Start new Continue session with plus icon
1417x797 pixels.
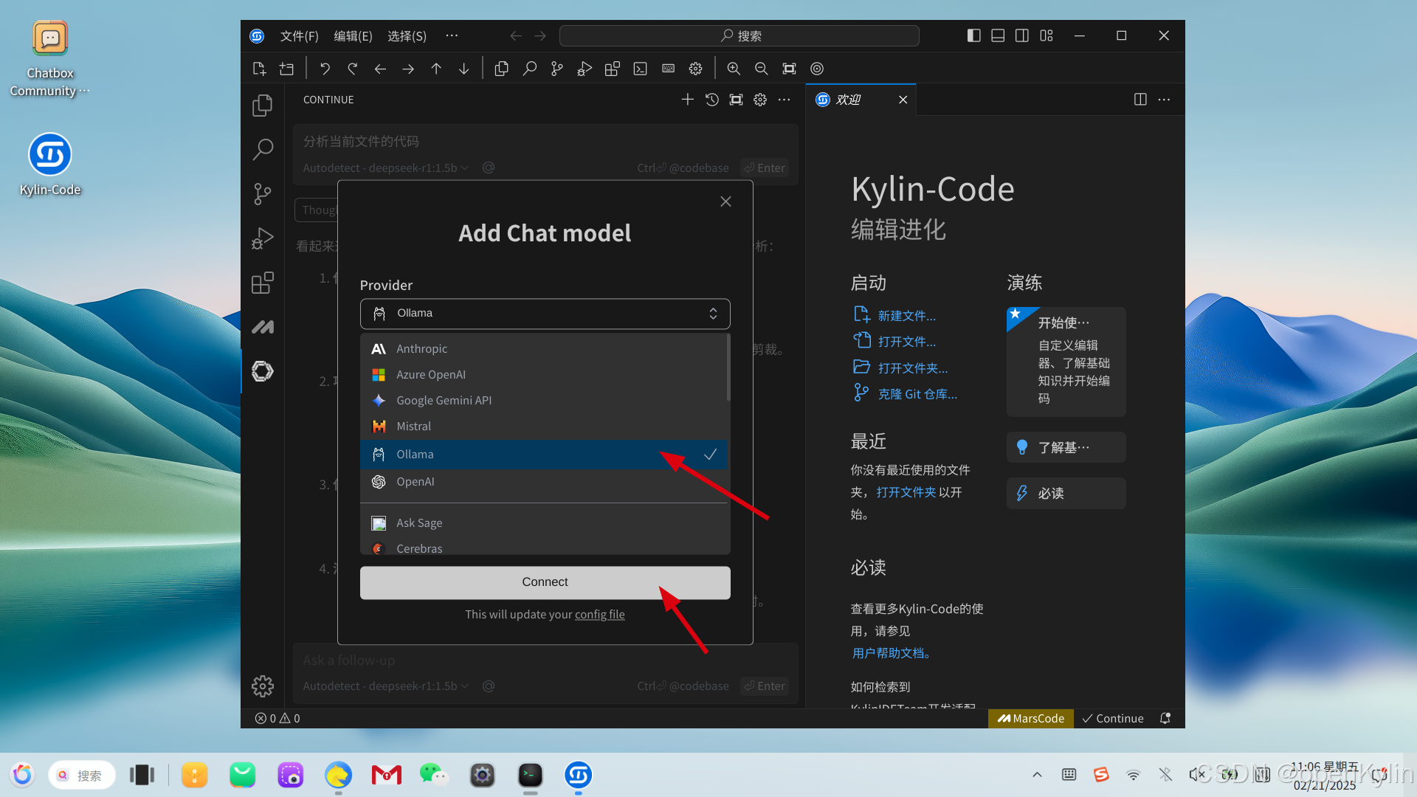click(687, 100)
